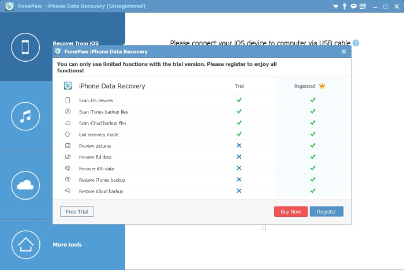Image resolution: width=404 pixels, height=270 pixels.
Task: Click the Exit recovery mode icon
Action: [x=68, y=134]
